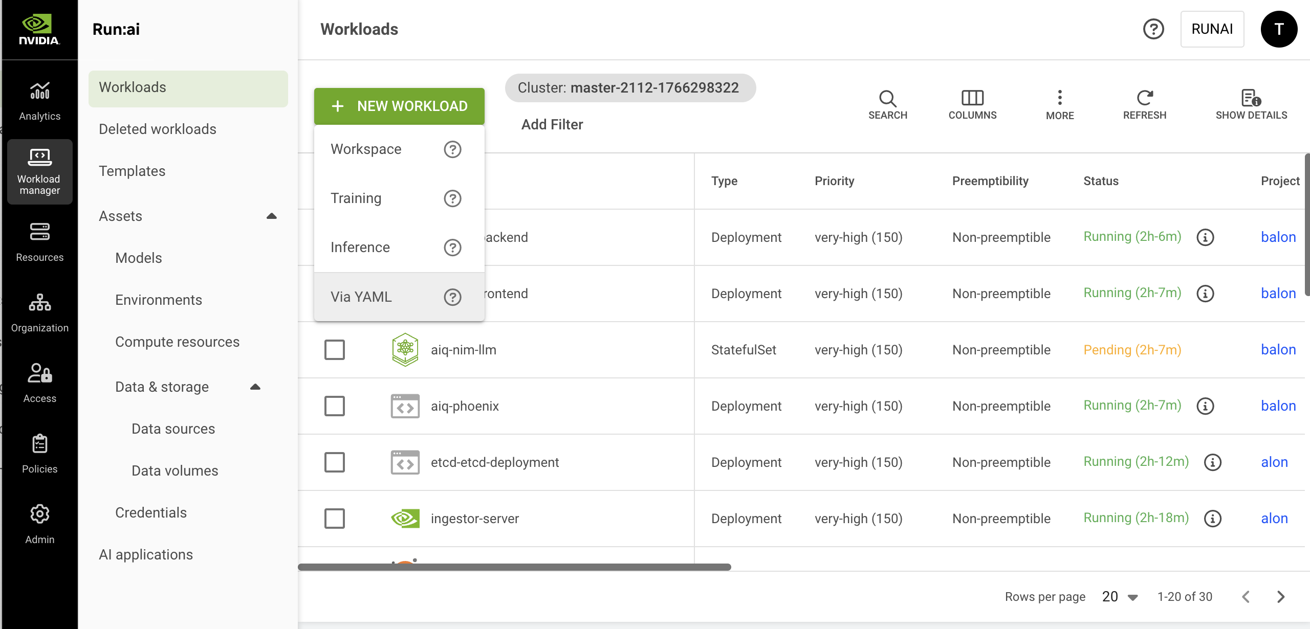Check the ingestor-server row checkbox
This screenshot has height=629, width=1310.
click(x=335, y=519)
